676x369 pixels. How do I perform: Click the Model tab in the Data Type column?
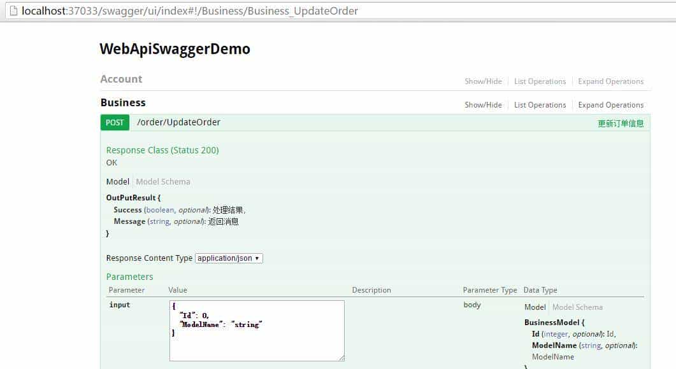pyautogui.click(x=535, y=307)
